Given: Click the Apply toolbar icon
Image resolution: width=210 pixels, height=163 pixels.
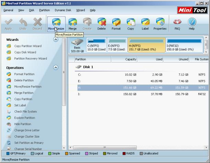Looking at the screenshot, I should coord(8,24).
